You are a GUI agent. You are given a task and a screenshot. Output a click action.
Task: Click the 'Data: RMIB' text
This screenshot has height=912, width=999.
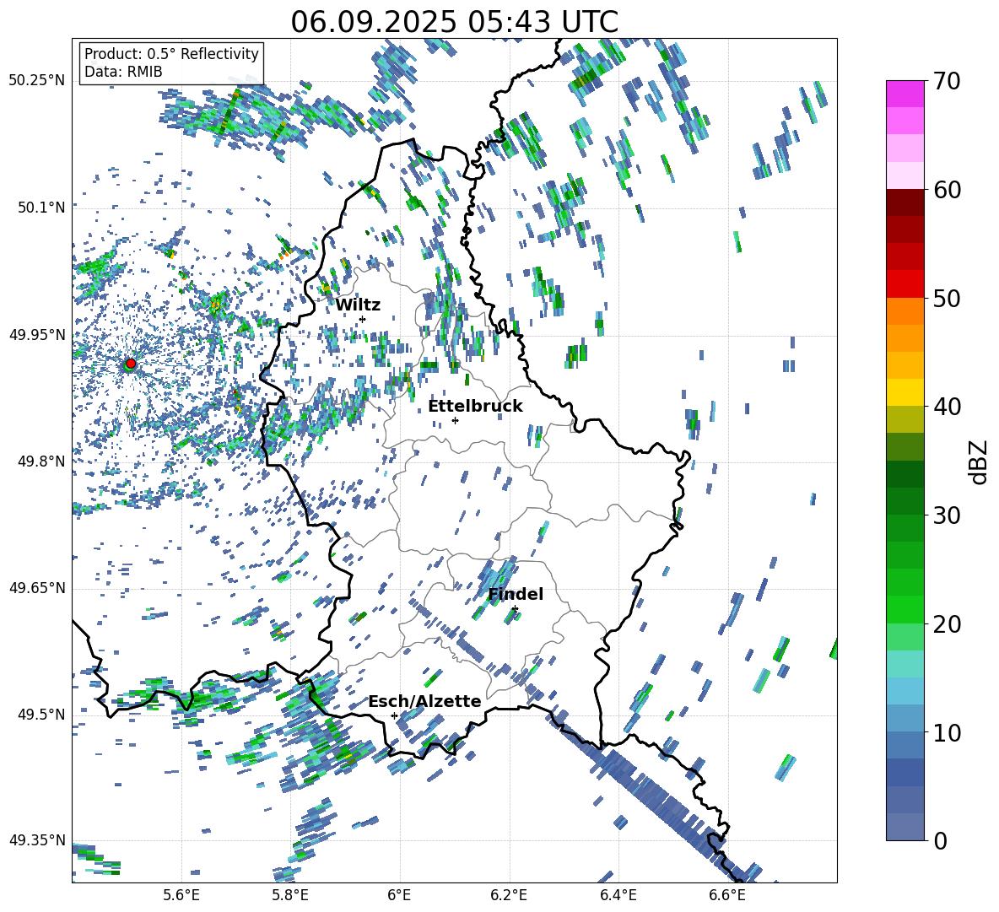tap(123, 72)
